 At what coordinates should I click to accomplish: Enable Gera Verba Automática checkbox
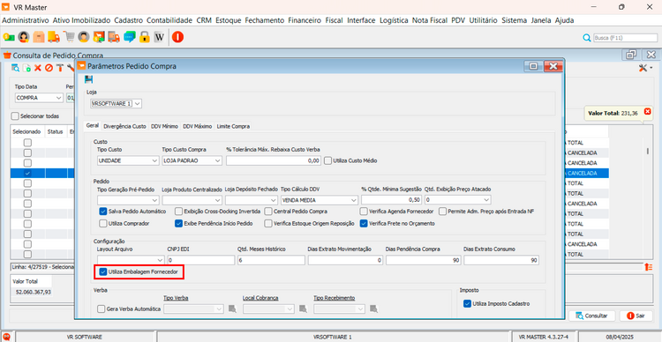pyautogui.click(x=102, y=309)
